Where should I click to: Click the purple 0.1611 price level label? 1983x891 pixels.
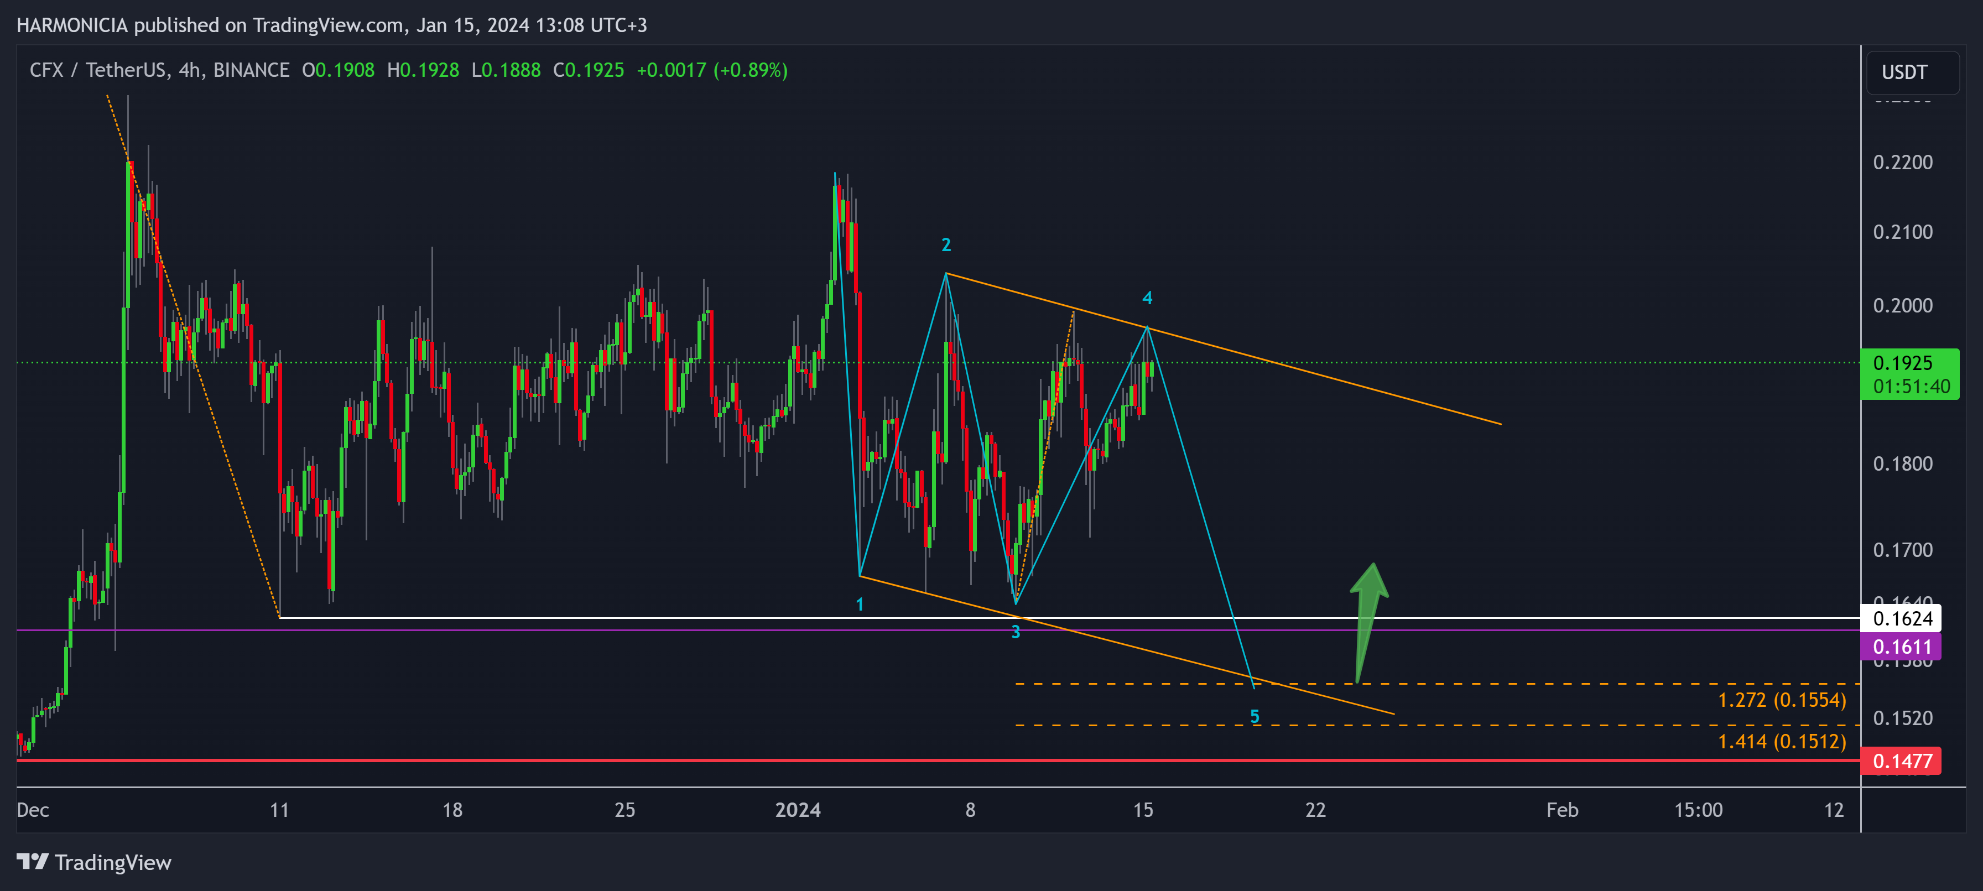tap(1901, 647)
